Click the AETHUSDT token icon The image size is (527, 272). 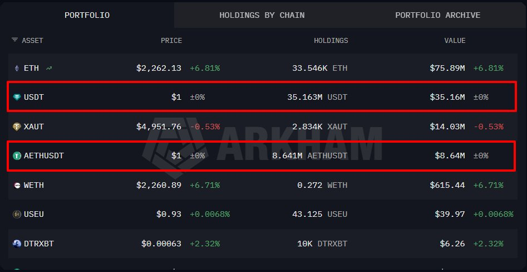click(16, 156)
